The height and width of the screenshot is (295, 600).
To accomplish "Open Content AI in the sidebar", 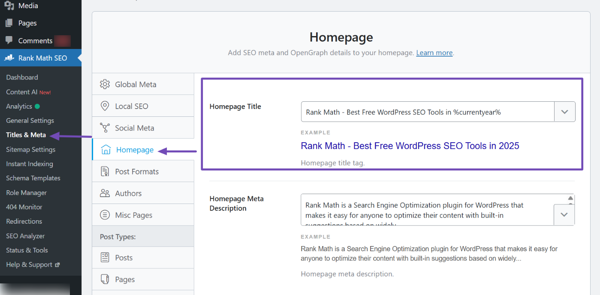I will point(21,92).
